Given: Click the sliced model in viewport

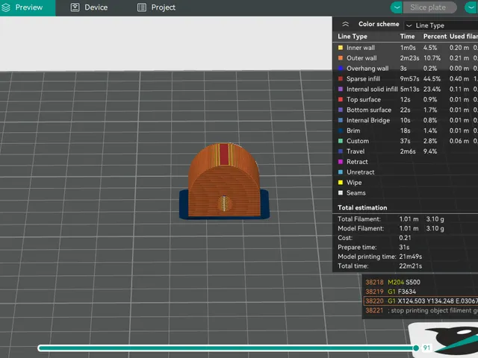Looking at the screenshot, I should tap(224, 183).
